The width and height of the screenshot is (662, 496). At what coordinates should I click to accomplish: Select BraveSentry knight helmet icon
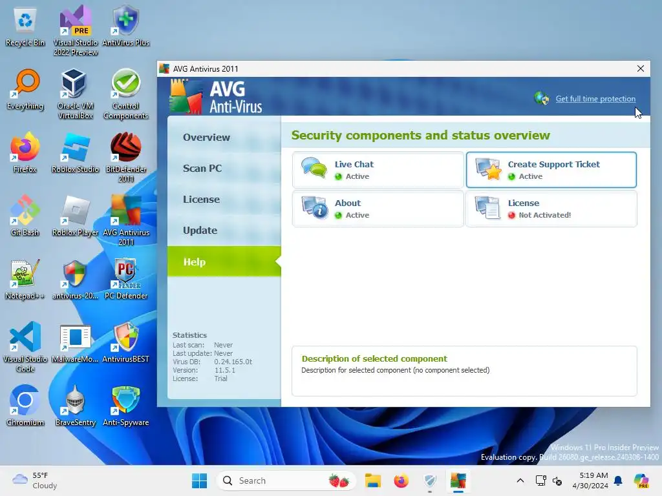75,406
